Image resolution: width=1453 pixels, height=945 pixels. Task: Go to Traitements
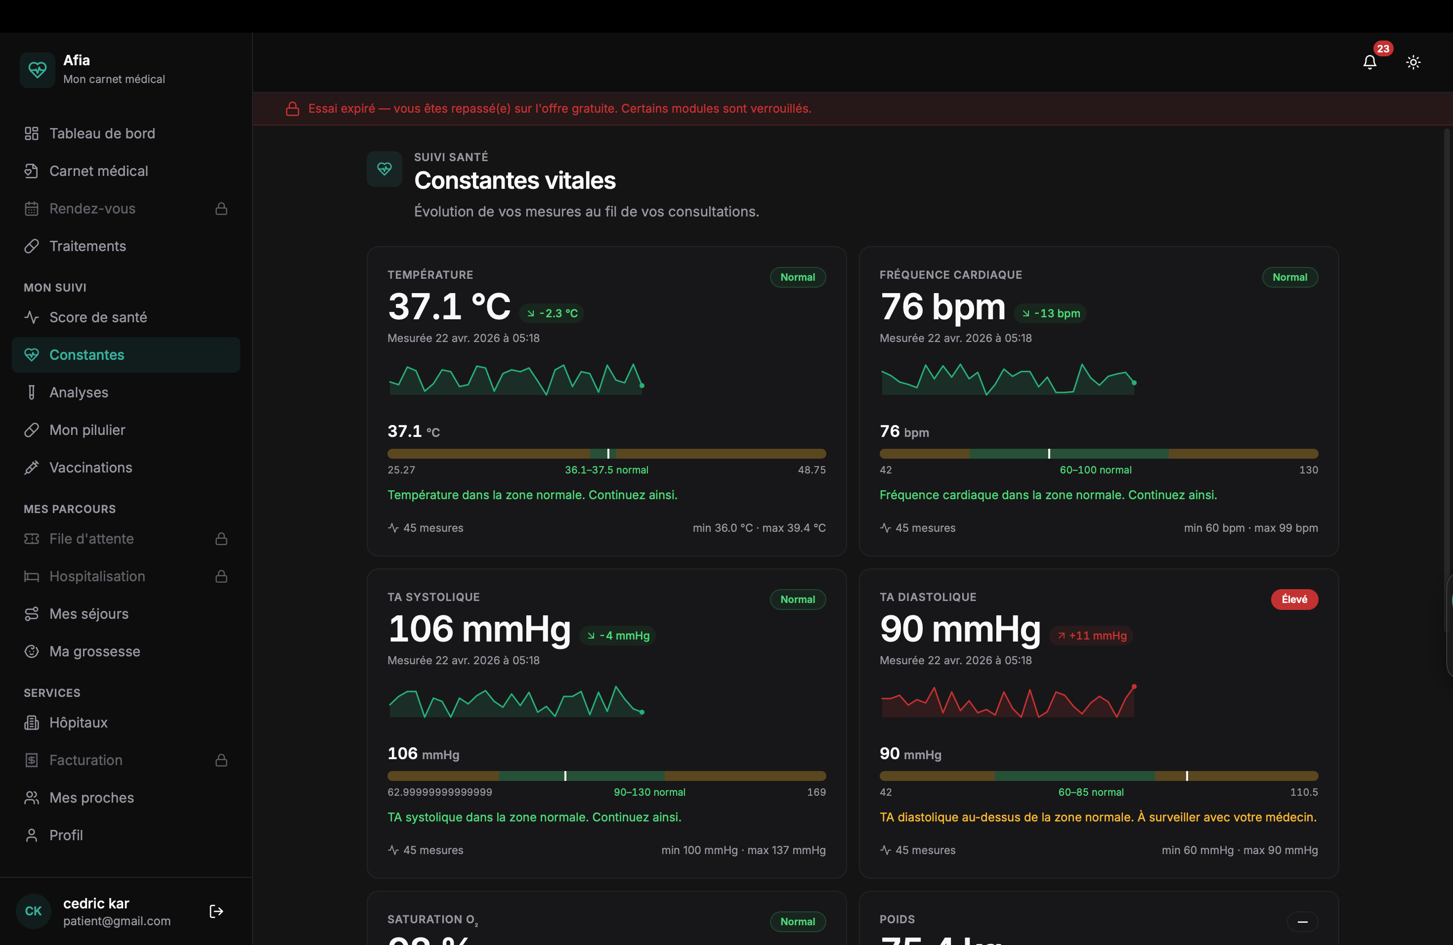tap(126, 246)
